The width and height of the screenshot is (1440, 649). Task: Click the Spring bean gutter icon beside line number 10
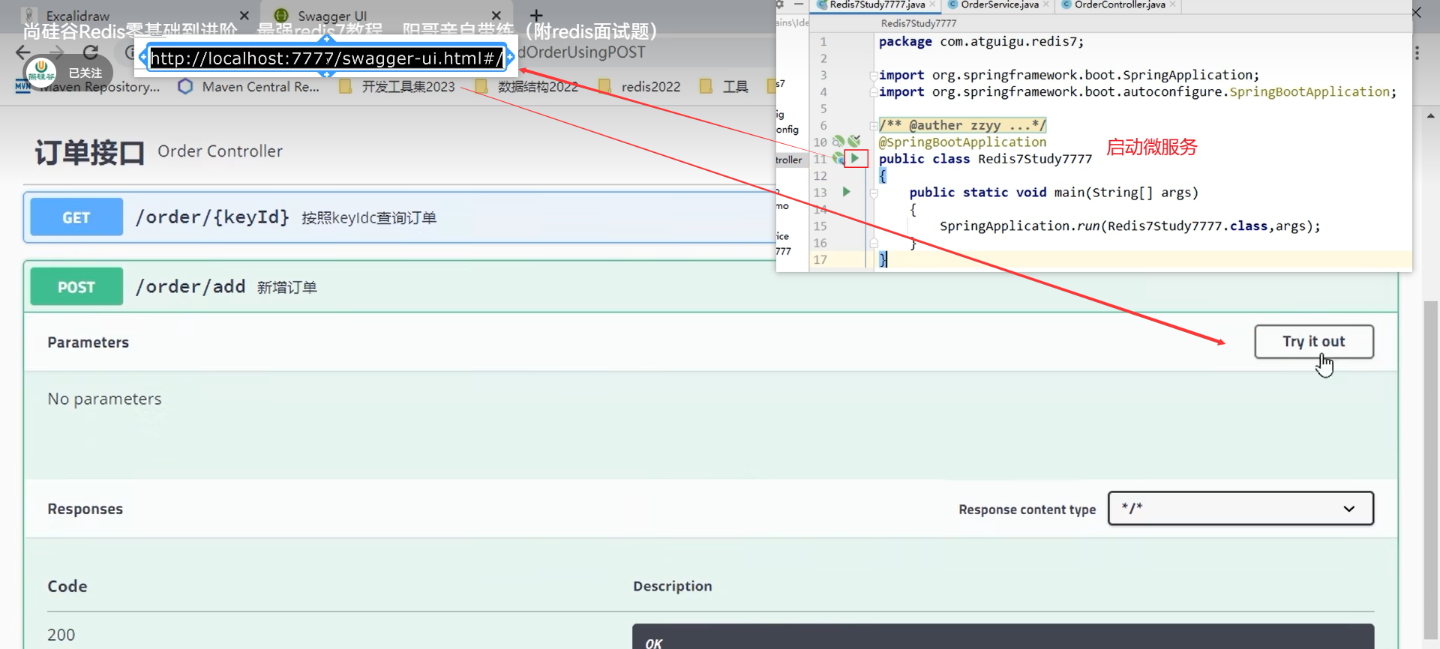coord(838,141)
